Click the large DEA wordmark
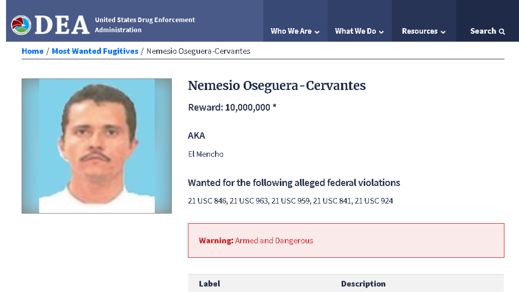The height and width of the screenshot is (292, 519). pos(62,25)
